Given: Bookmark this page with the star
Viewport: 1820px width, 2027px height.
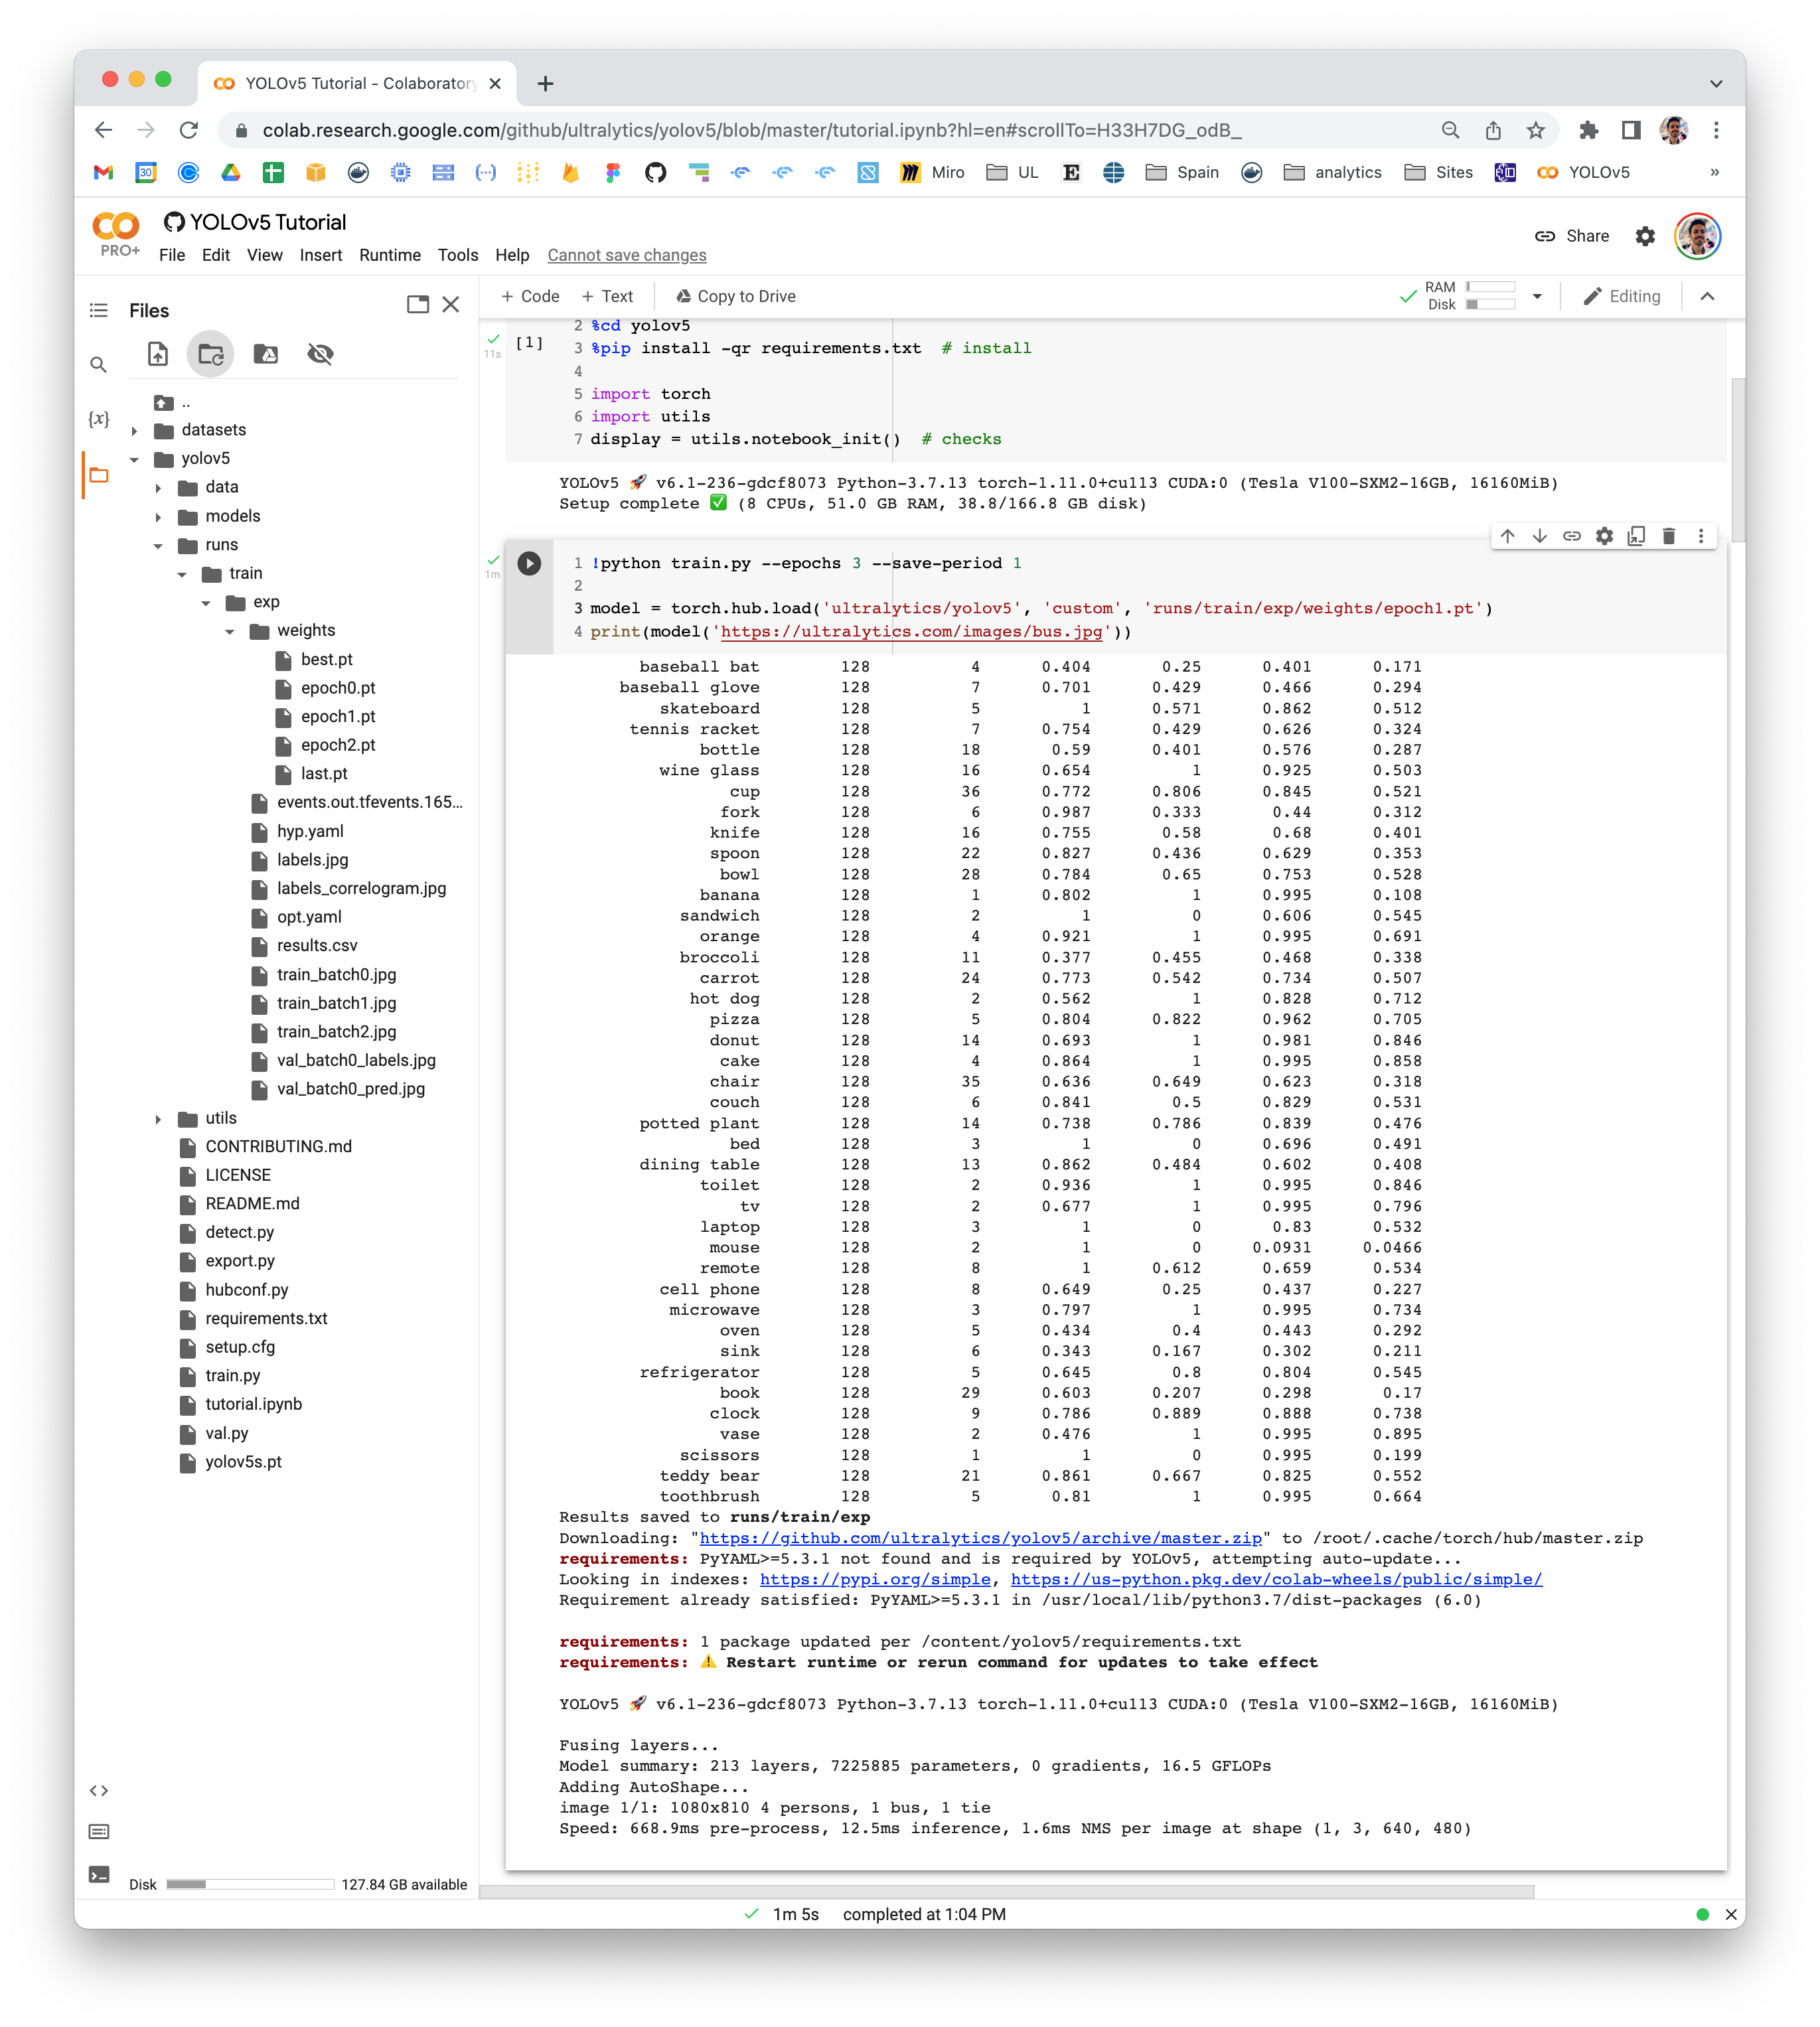Looking at the screenshot, I should click(x=1535, y=130).
